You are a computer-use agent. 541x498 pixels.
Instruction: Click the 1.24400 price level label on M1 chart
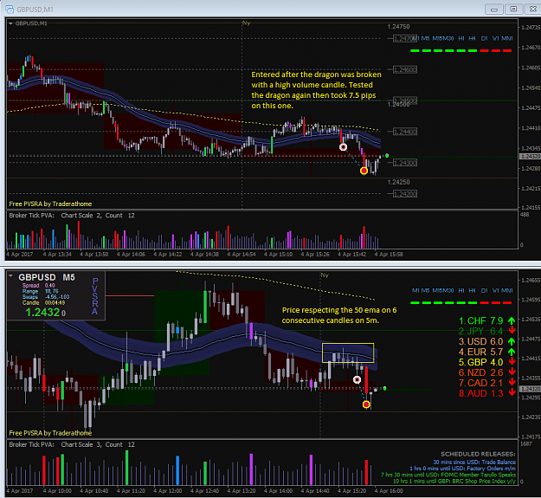(405, 132)
